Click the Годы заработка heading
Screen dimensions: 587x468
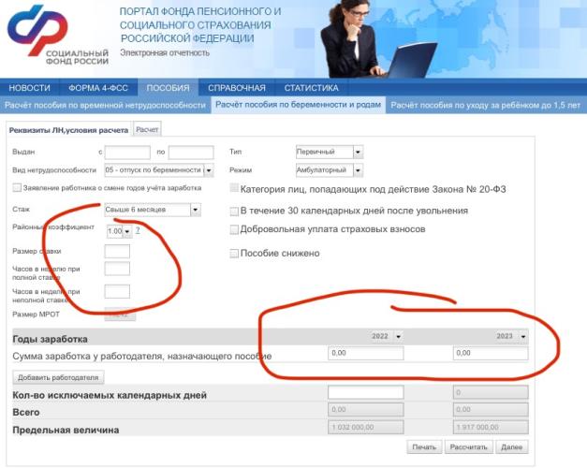(51, 339)
